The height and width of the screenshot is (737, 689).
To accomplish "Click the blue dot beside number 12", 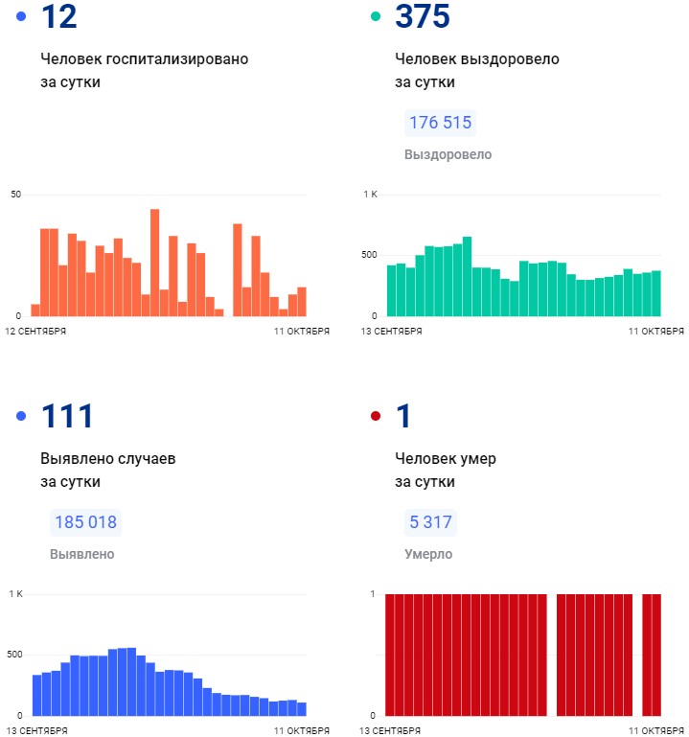I will click(21, 16).
